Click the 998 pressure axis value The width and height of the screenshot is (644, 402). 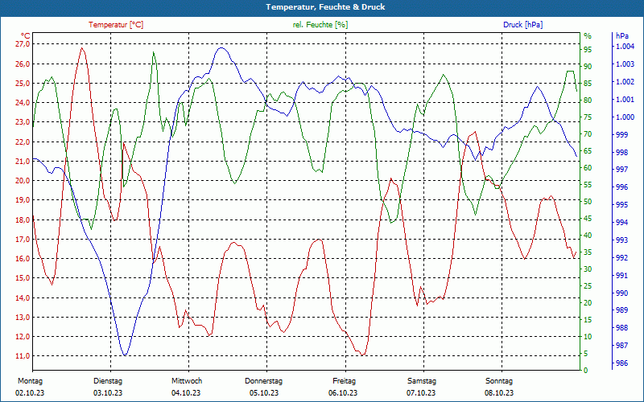point(621,152)
